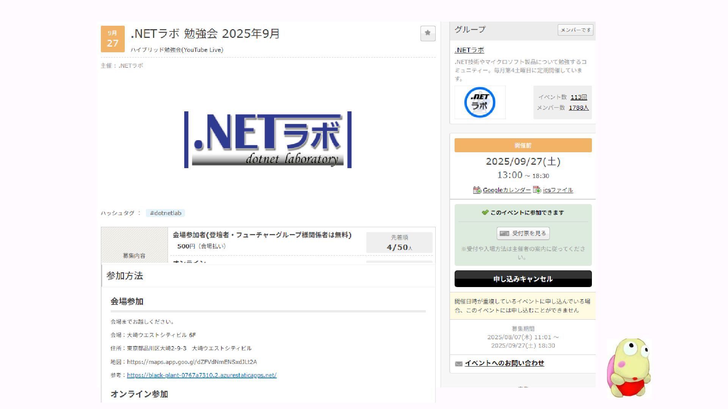Click the 9月 27 date badge

coord(113,39)
